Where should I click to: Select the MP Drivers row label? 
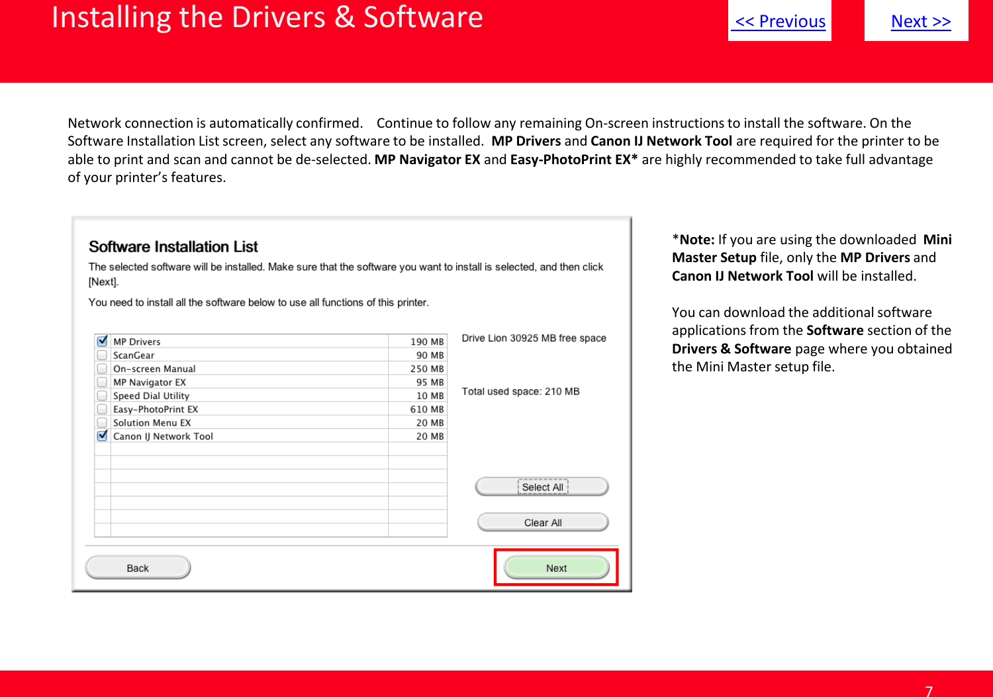click(x=137, y=342)
